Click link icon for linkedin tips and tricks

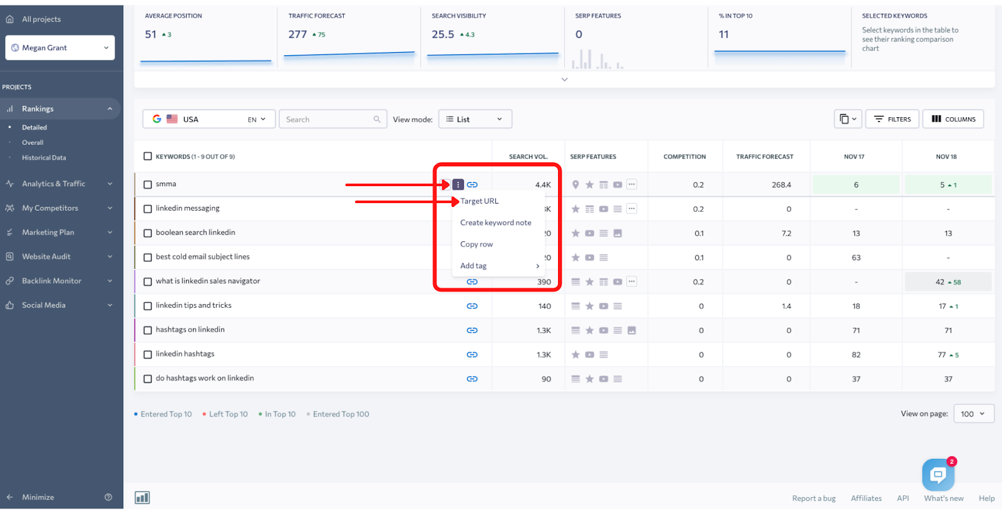[x=472, y=306]
